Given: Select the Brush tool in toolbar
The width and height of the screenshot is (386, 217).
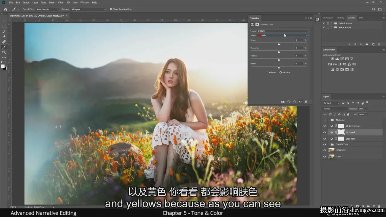Looking at the screenshot, I should point(4,31).
